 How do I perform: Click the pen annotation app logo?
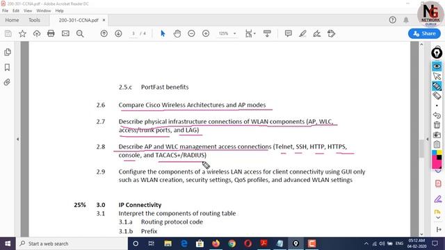[437, 53]
